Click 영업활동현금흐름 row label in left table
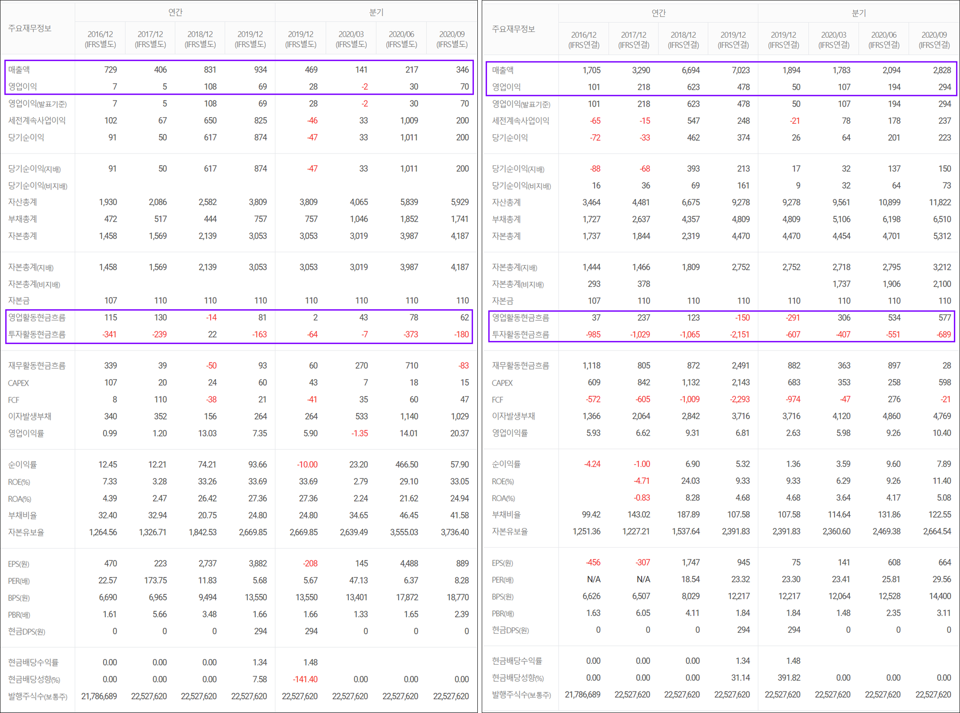This screenshot has width=960, height=713. [37, 317]
